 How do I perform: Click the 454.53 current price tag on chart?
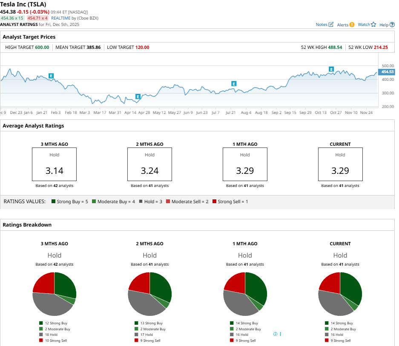(x=387, y=72)
